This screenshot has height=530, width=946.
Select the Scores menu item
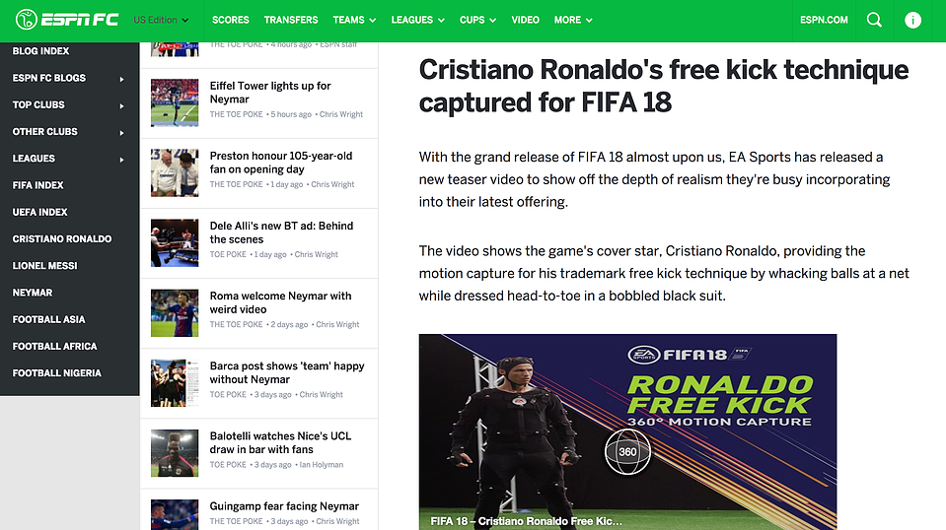click(231, 20)
